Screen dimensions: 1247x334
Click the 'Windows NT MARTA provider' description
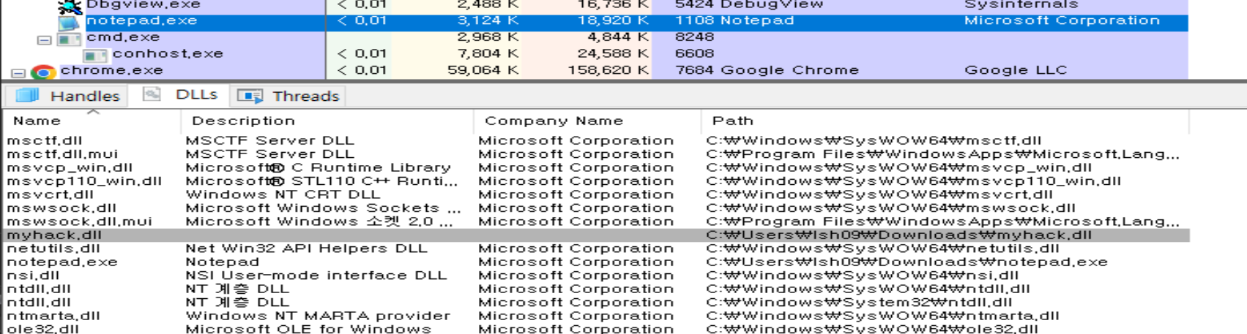click(318, 316)
